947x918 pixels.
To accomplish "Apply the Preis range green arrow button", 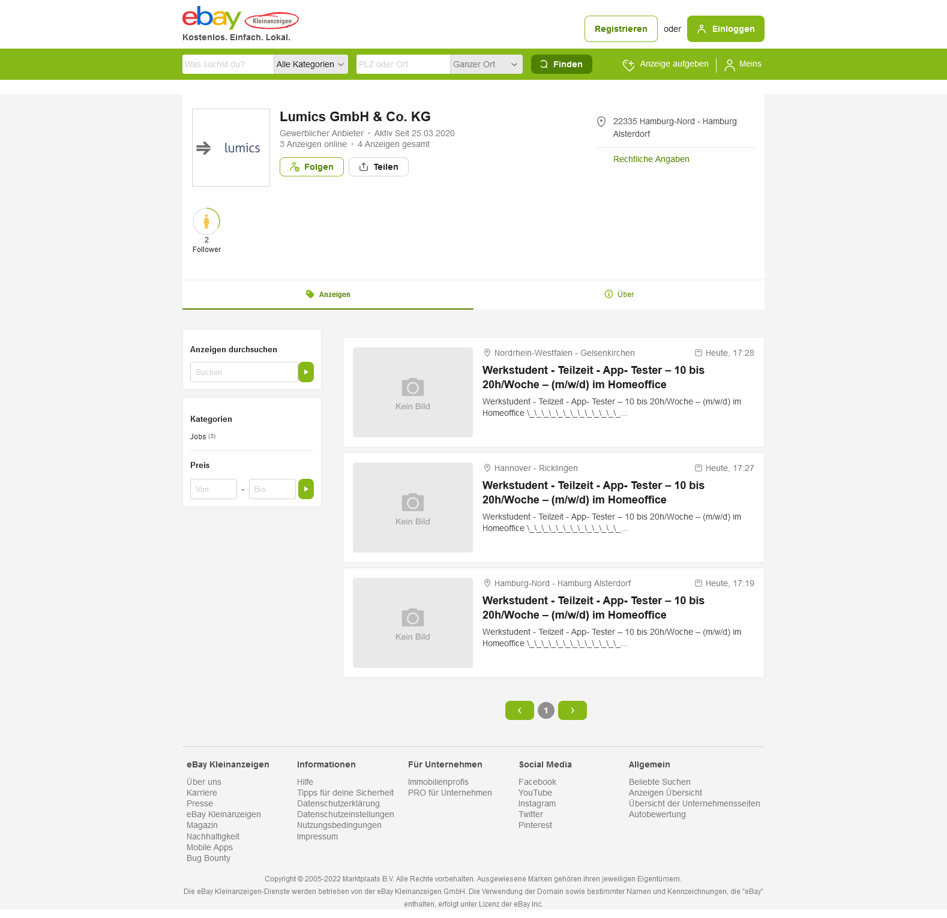I will click(x=306, y=489).
